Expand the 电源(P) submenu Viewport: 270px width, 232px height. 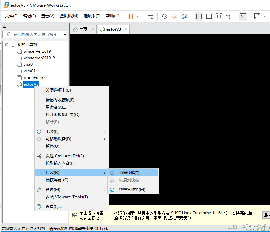pos(72,132)
